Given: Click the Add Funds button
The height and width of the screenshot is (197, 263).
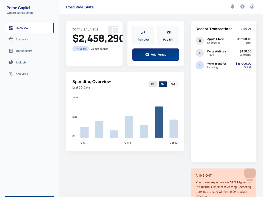Looking at the screenshot, I should pyautogui.click(x=156, y=55).
